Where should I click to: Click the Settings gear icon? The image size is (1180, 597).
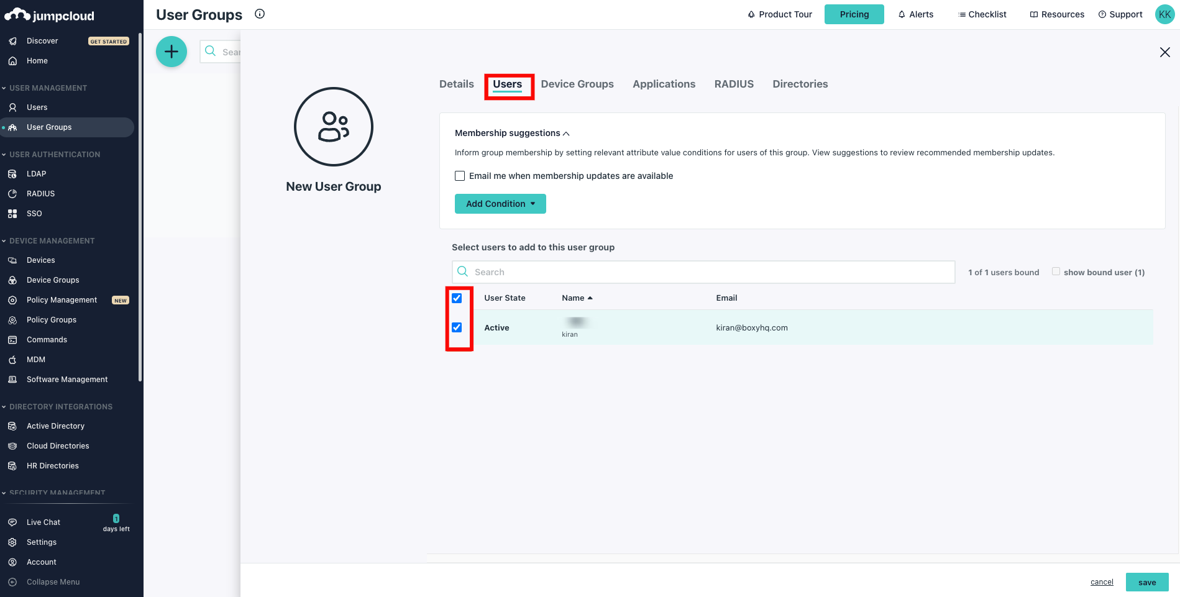12,542
